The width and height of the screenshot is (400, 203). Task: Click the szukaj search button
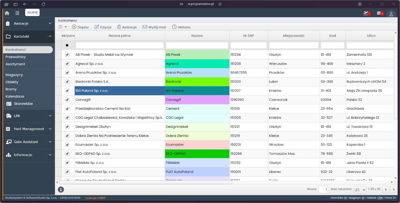pyautogui.click(x=32, y=13)
